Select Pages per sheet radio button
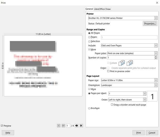Screen dimensions: 160x137 89,93
